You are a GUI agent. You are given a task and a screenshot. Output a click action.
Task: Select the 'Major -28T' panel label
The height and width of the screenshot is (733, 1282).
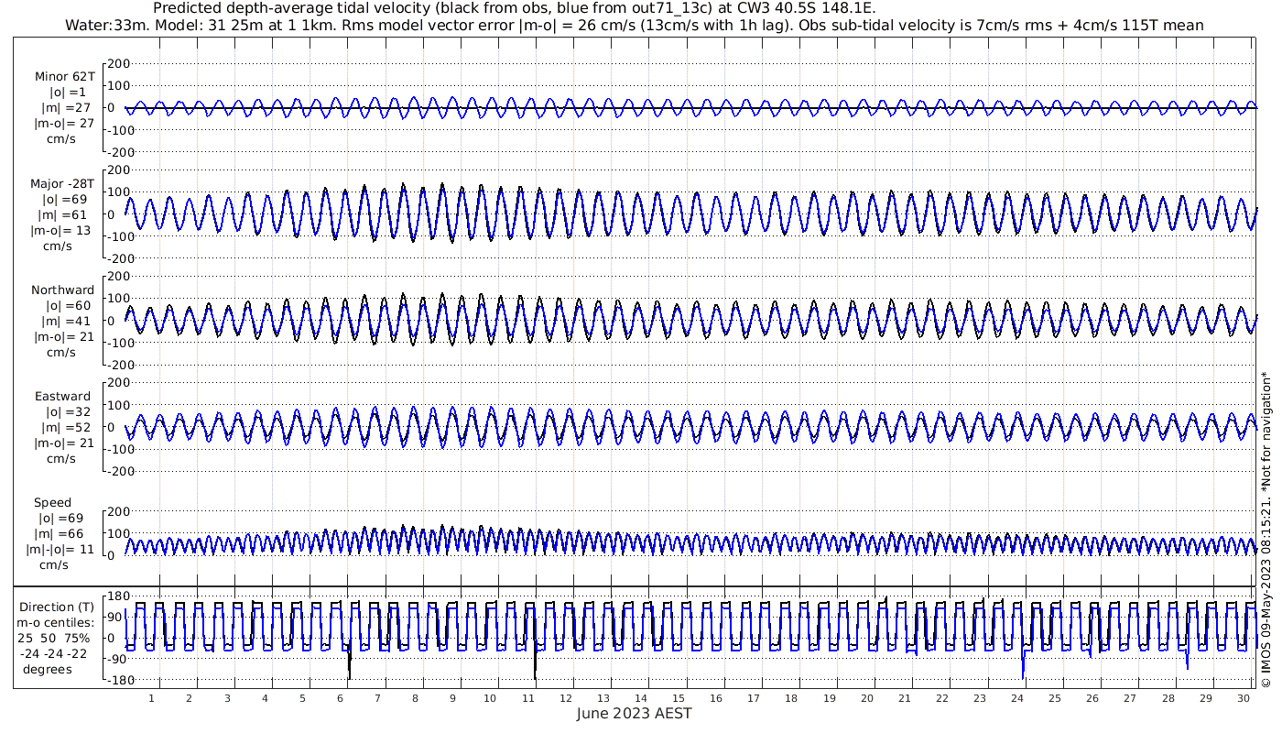pos(62,184)
